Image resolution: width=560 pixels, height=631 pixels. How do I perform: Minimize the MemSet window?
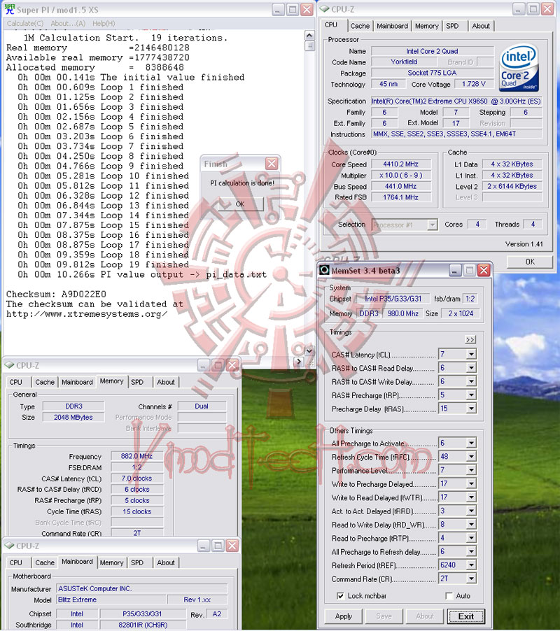click(x=455, y=271)
